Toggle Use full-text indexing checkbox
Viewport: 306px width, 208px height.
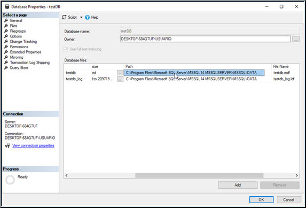coord(66,49)
